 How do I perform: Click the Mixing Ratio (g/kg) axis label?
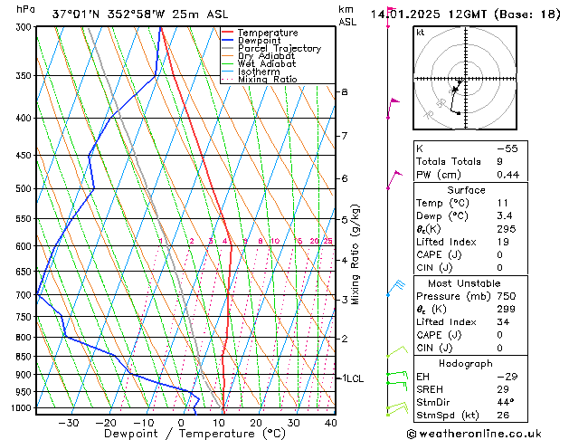coord(355,254)
